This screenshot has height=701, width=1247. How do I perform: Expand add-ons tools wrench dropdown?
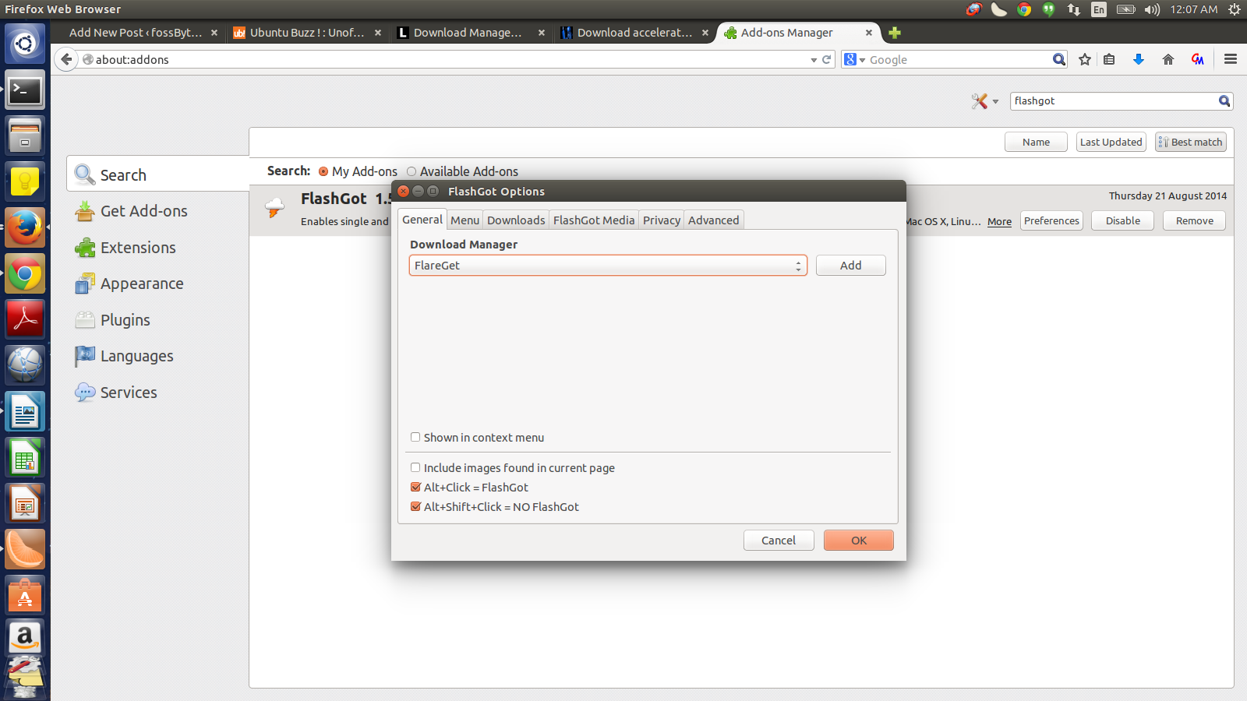pyautogui.click(x=985, y=101)
